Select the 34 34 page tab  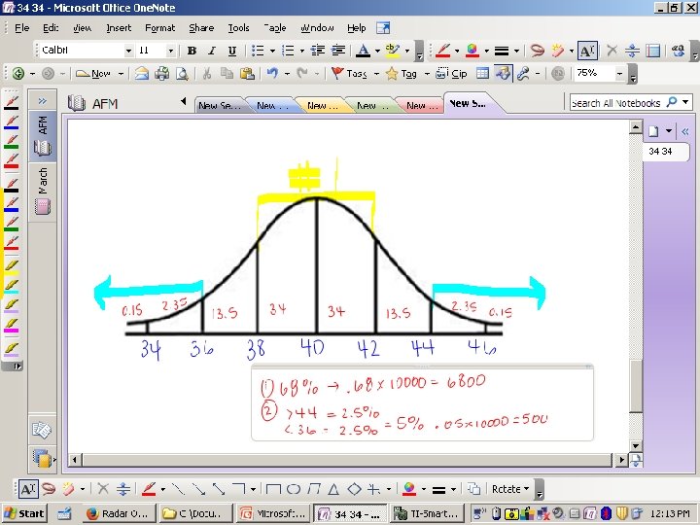666,151
